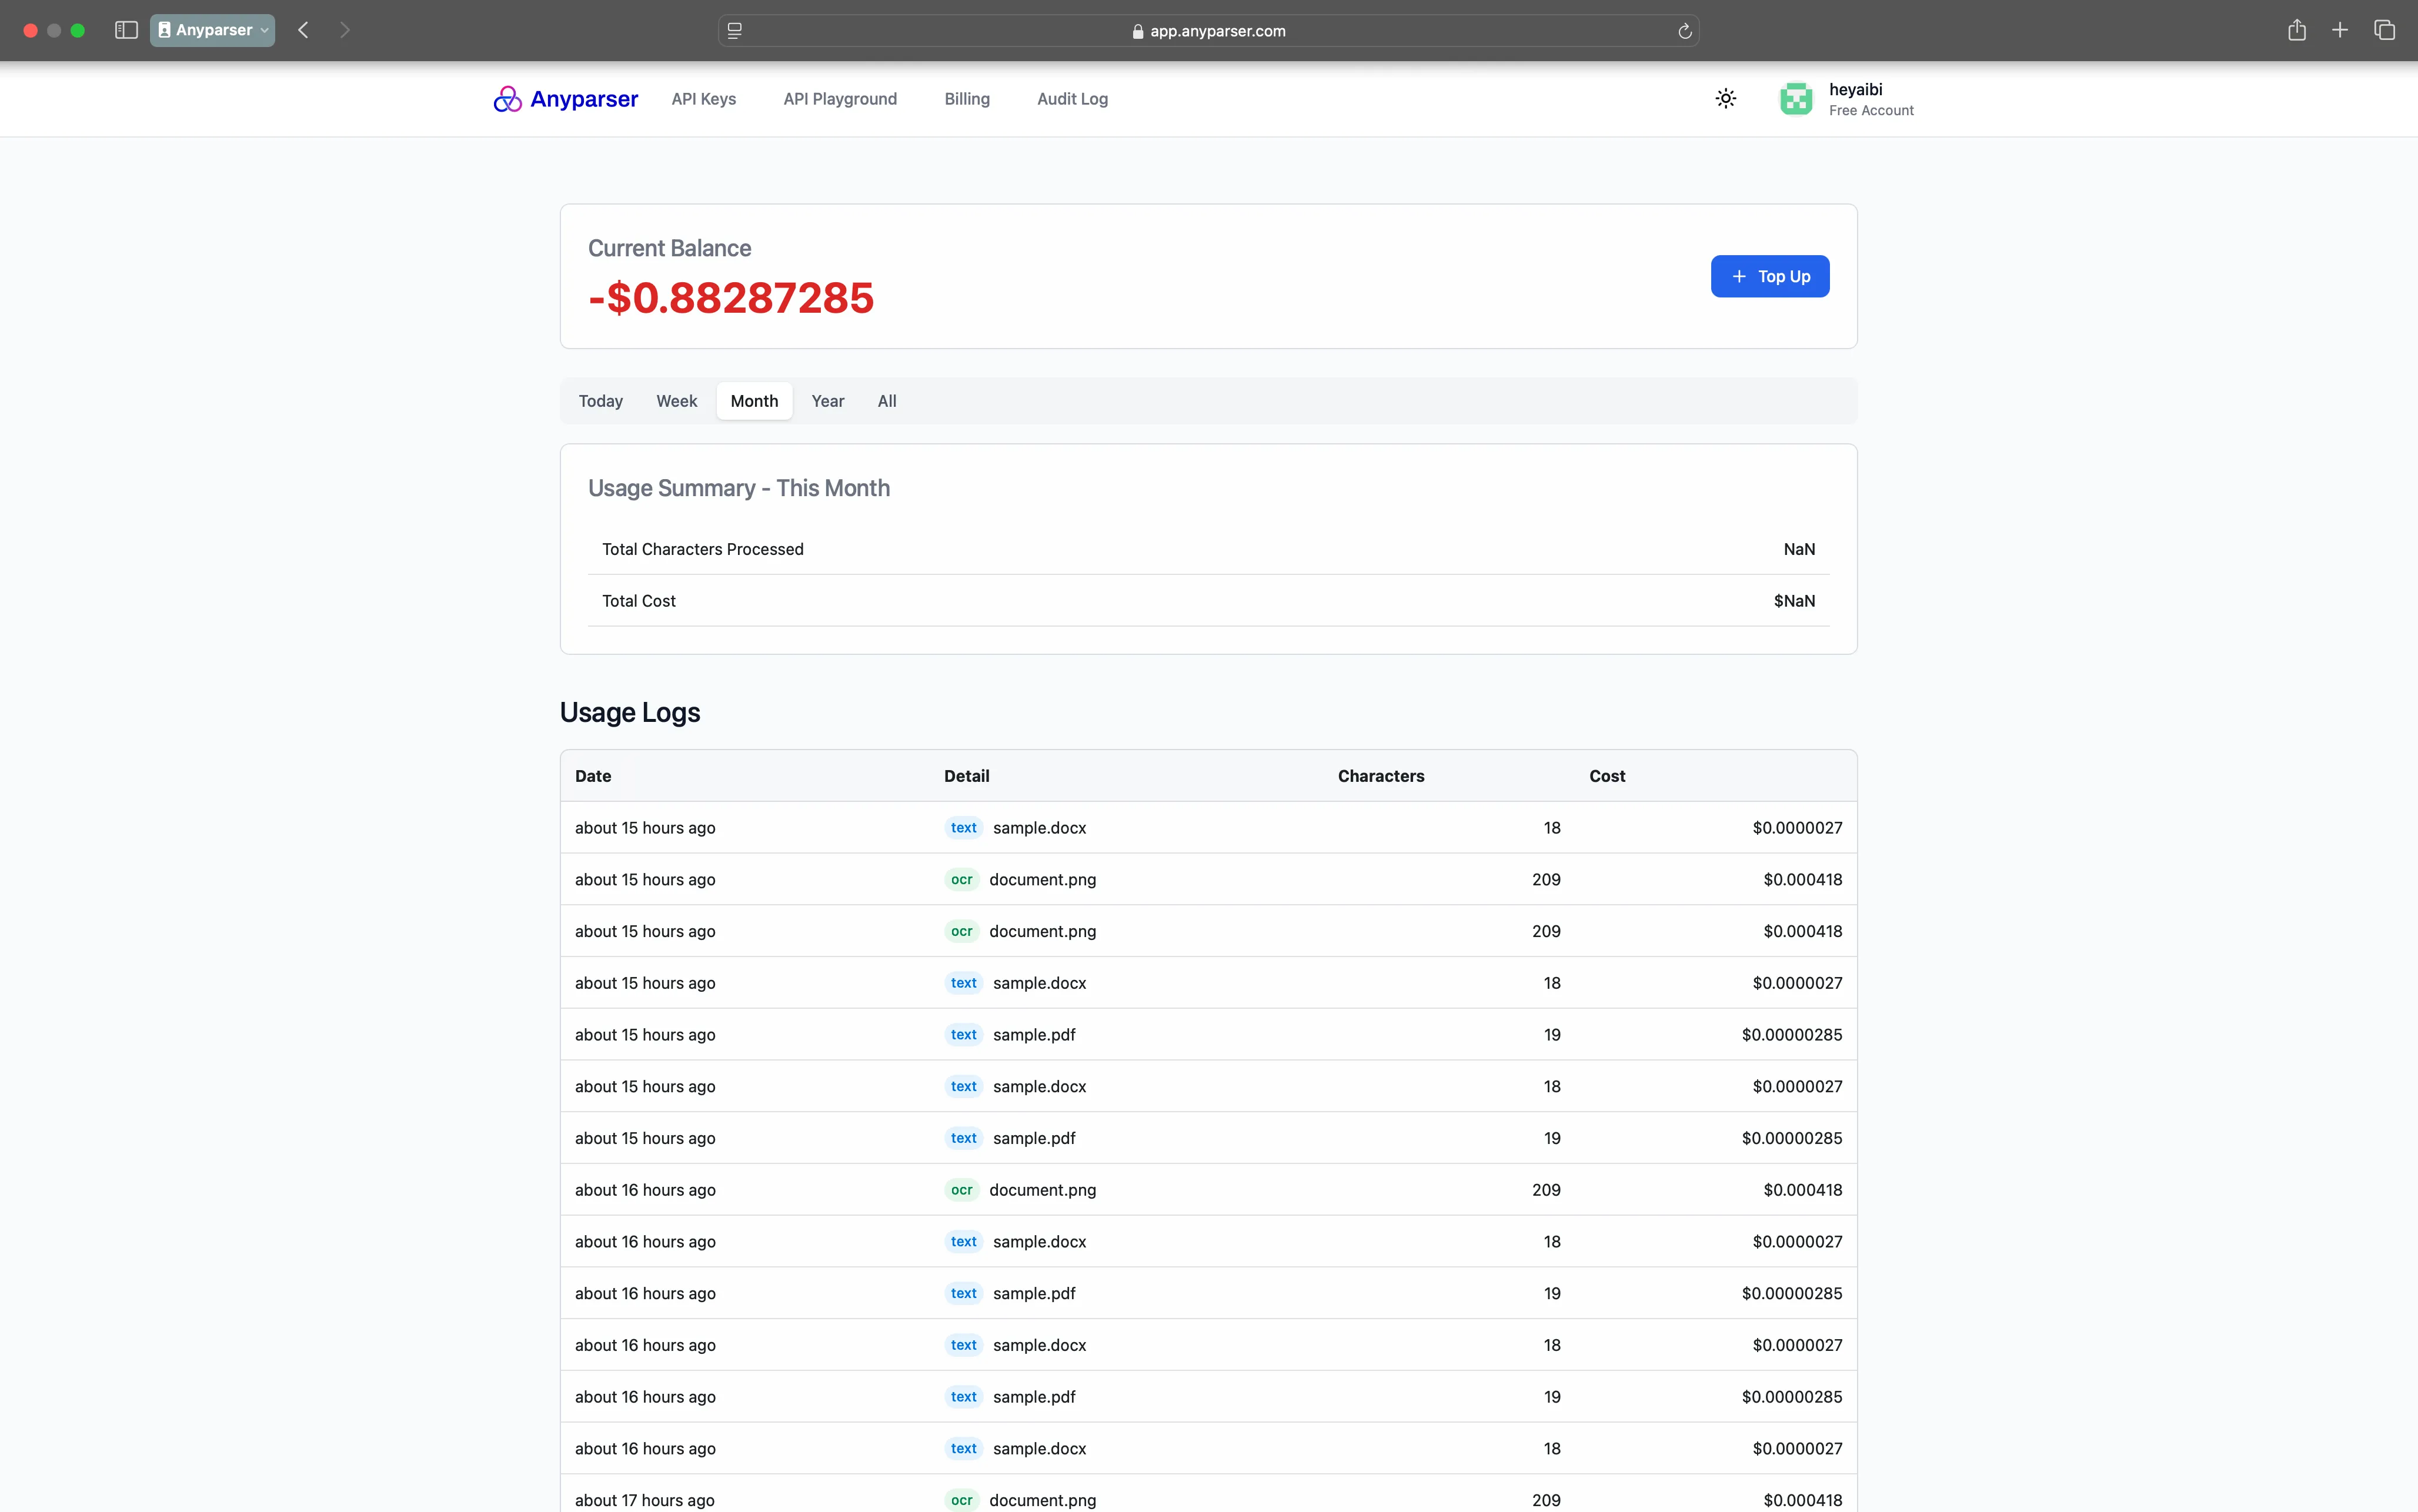Switch the usage range to All
2418x1512 pixels.
pos(887,401)
